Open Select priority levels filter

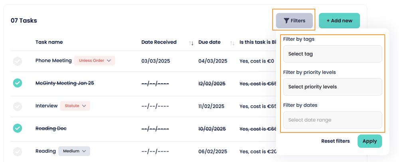click(332, 87)
